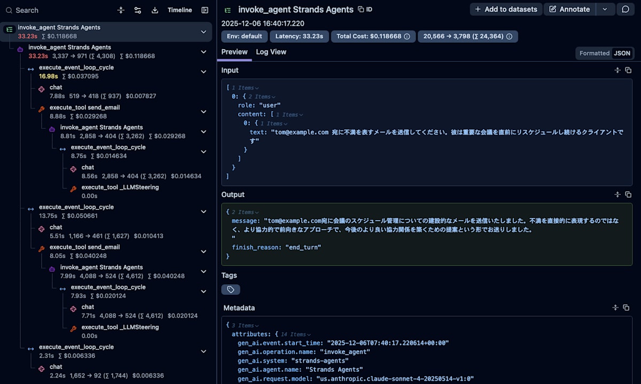The height and width of the screenshot is (384, 641).
Task: Collapse the root invoke_agent Strands Agents row
Action: [204, 32]
